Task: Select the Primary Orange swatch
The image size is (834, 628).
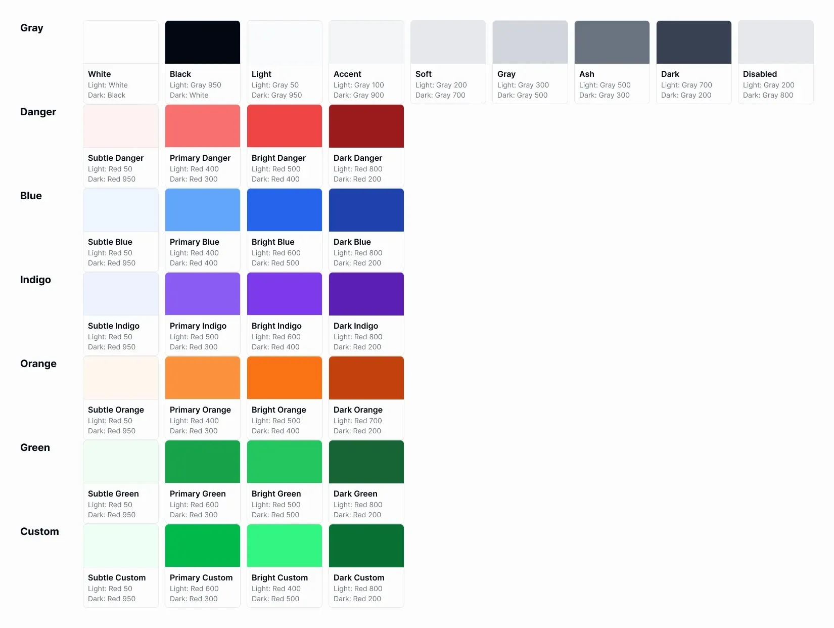Action: (203, 378)
